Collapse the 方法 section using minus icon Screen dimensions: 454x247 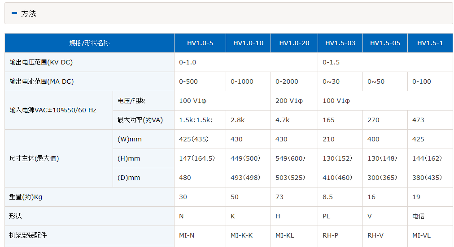pyautogui.click(x=14, y=13)
